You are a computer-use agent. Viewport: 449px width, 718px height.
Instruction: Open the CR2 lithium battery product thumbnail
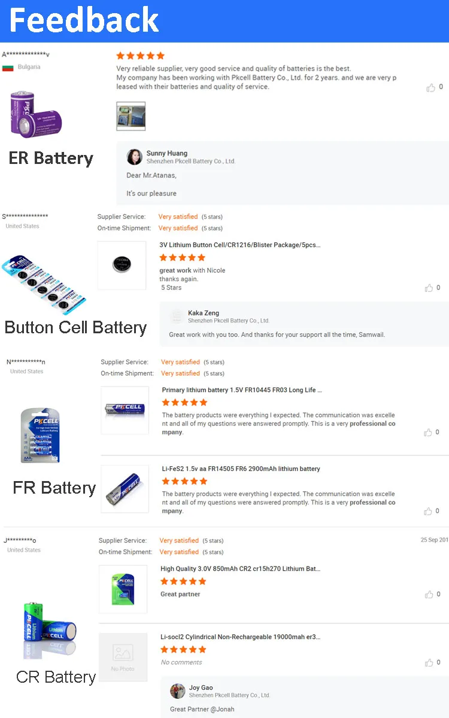point(123,589)
